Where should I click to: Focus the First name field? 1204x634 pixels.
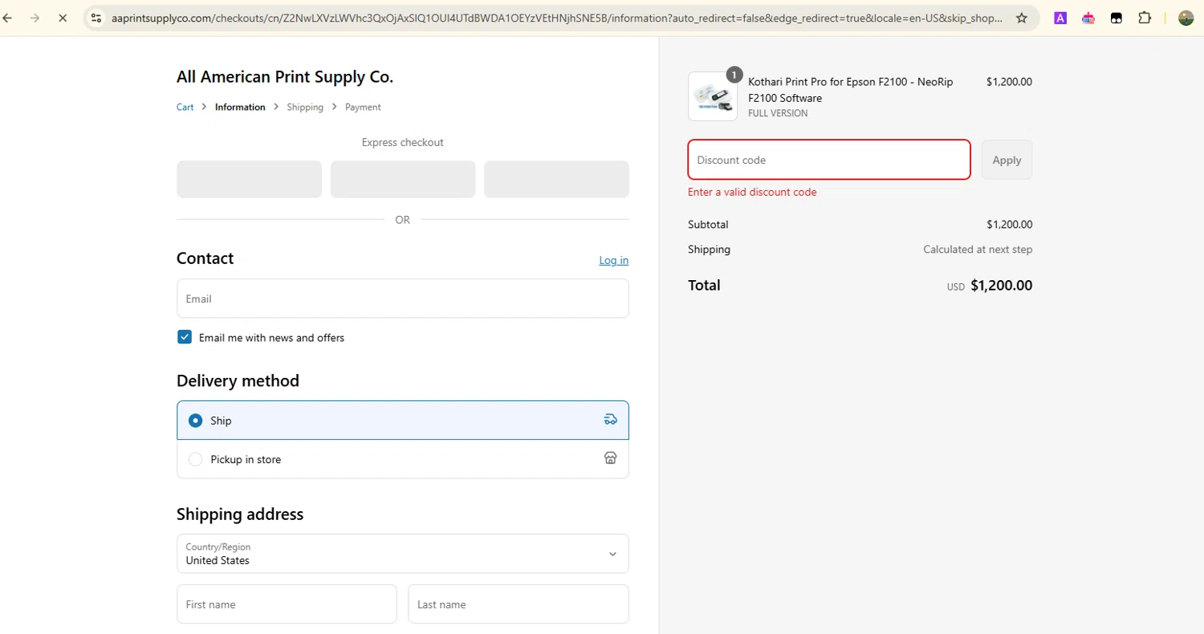pyautogui.click(x=287, y=604)
